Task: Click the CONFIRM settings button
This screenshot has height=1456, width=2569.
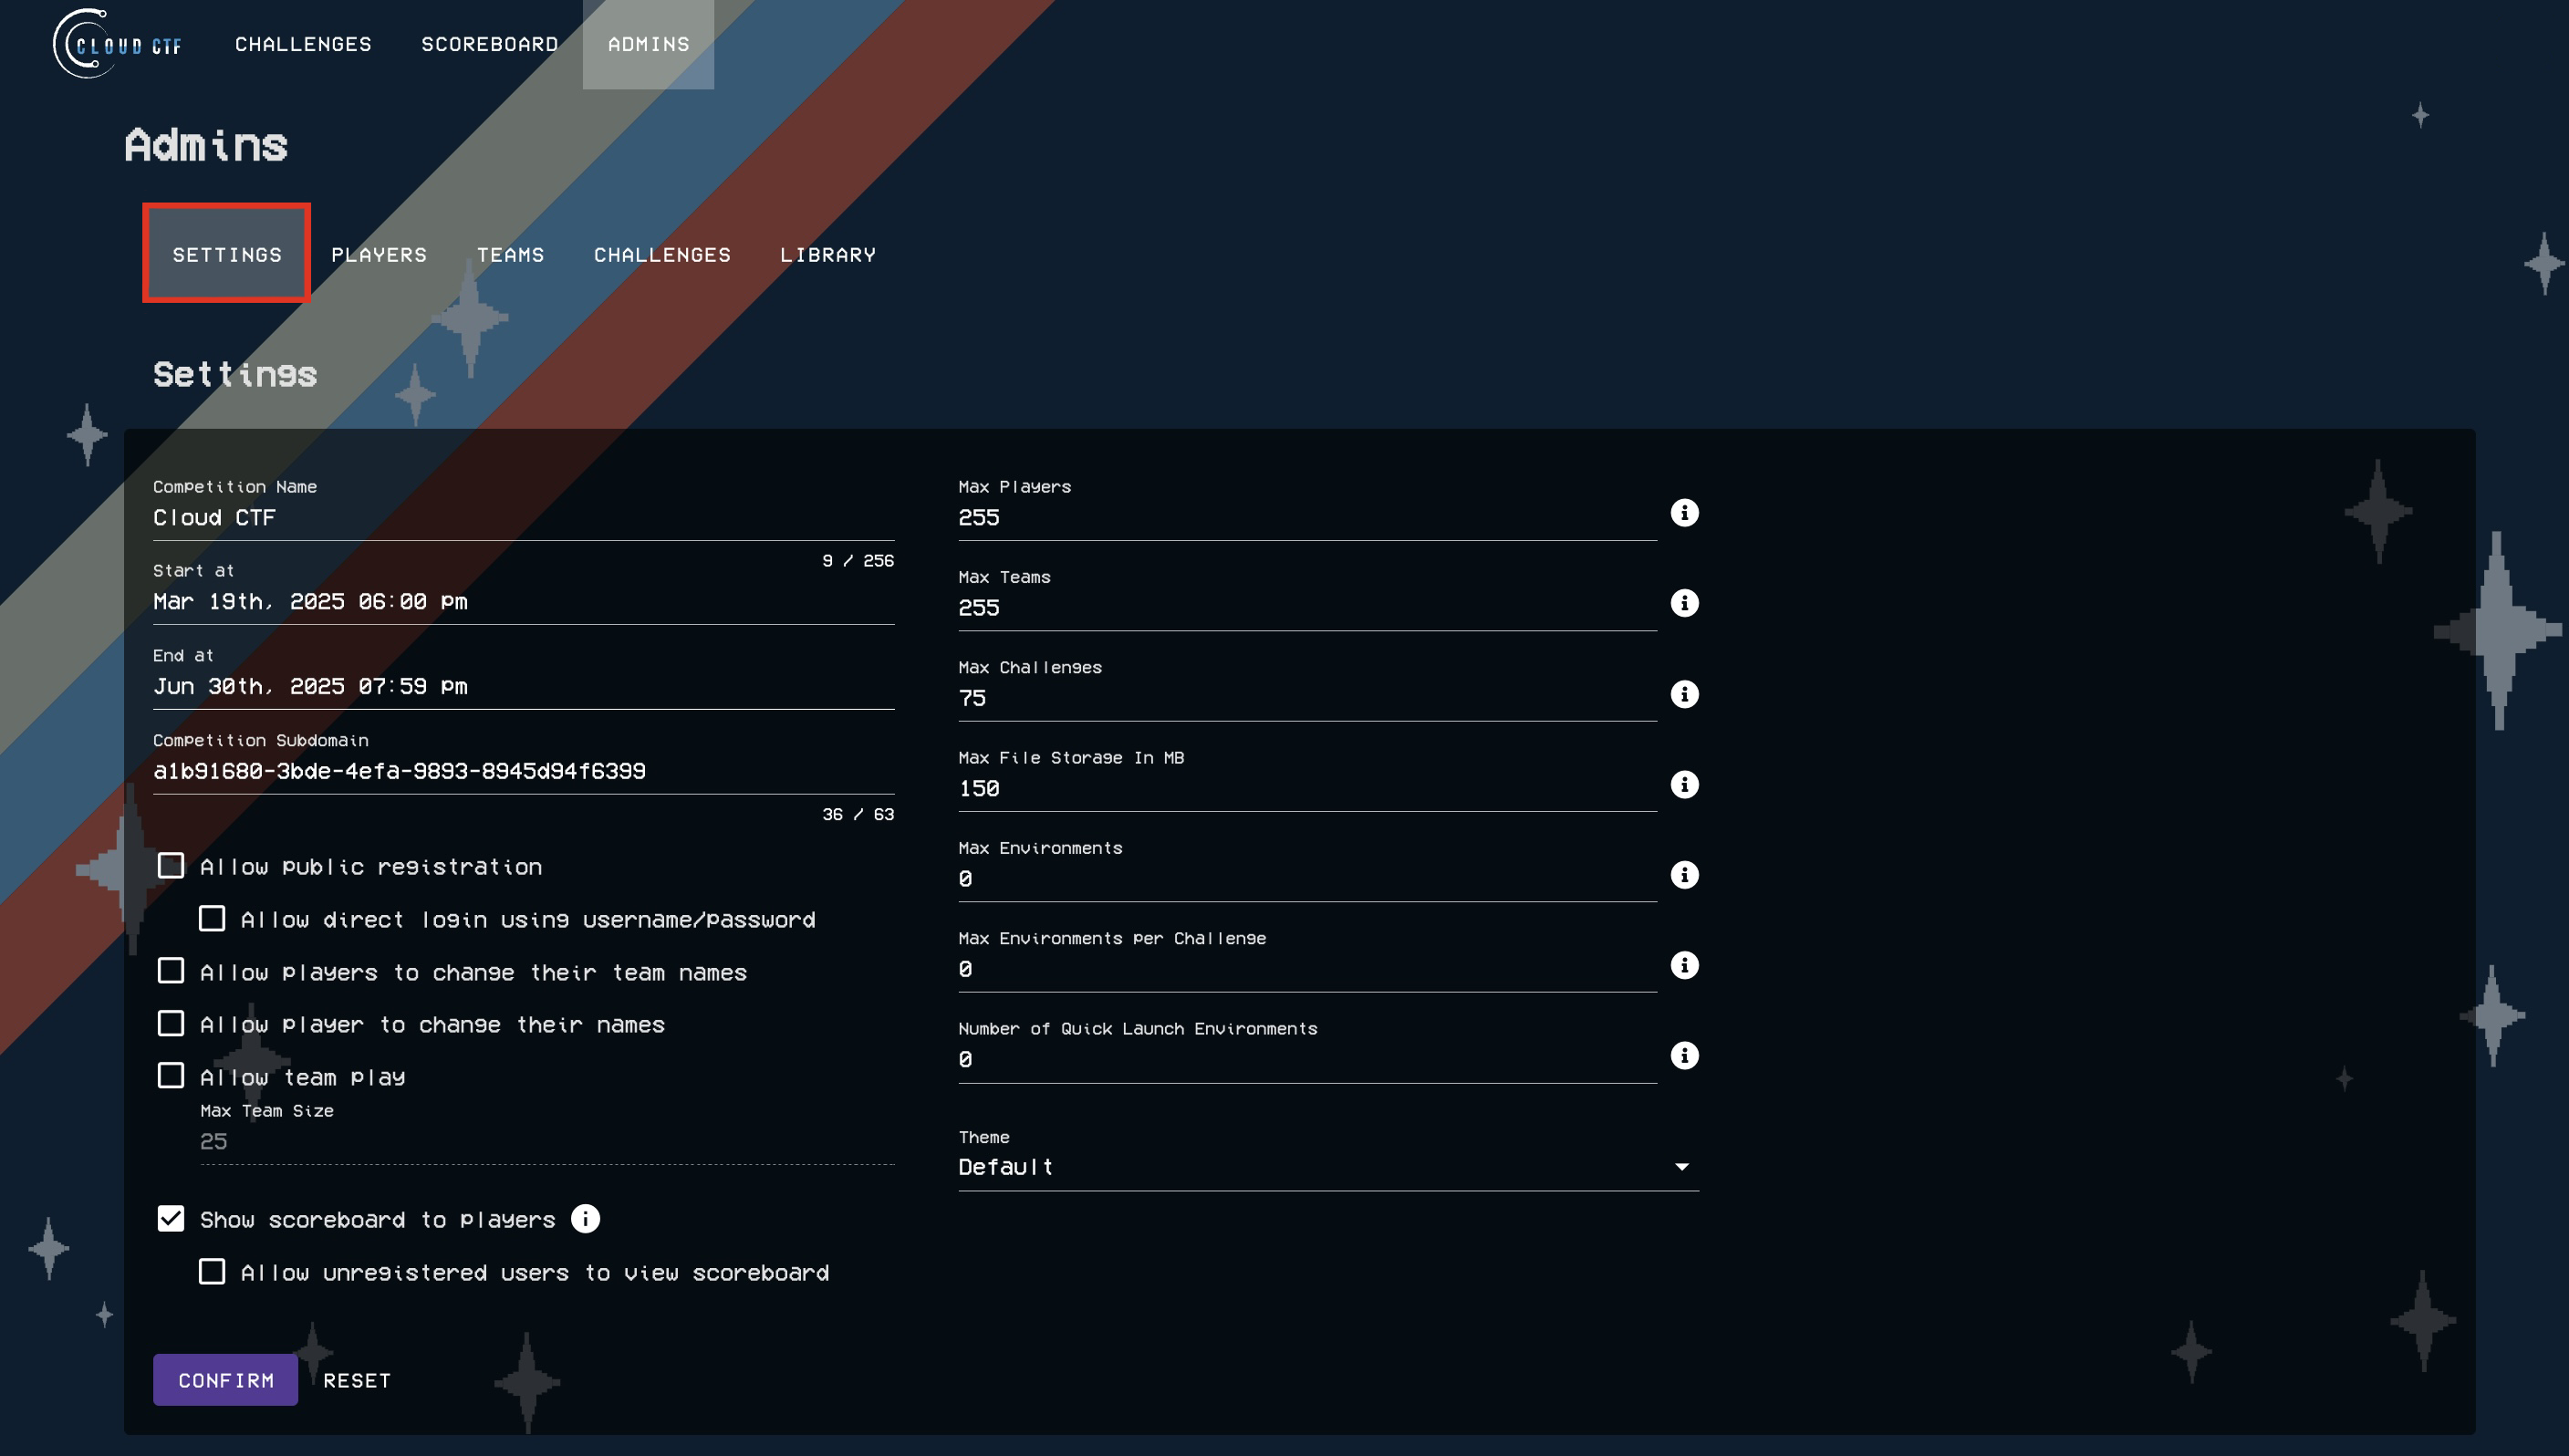Action: pos(226,1380)
